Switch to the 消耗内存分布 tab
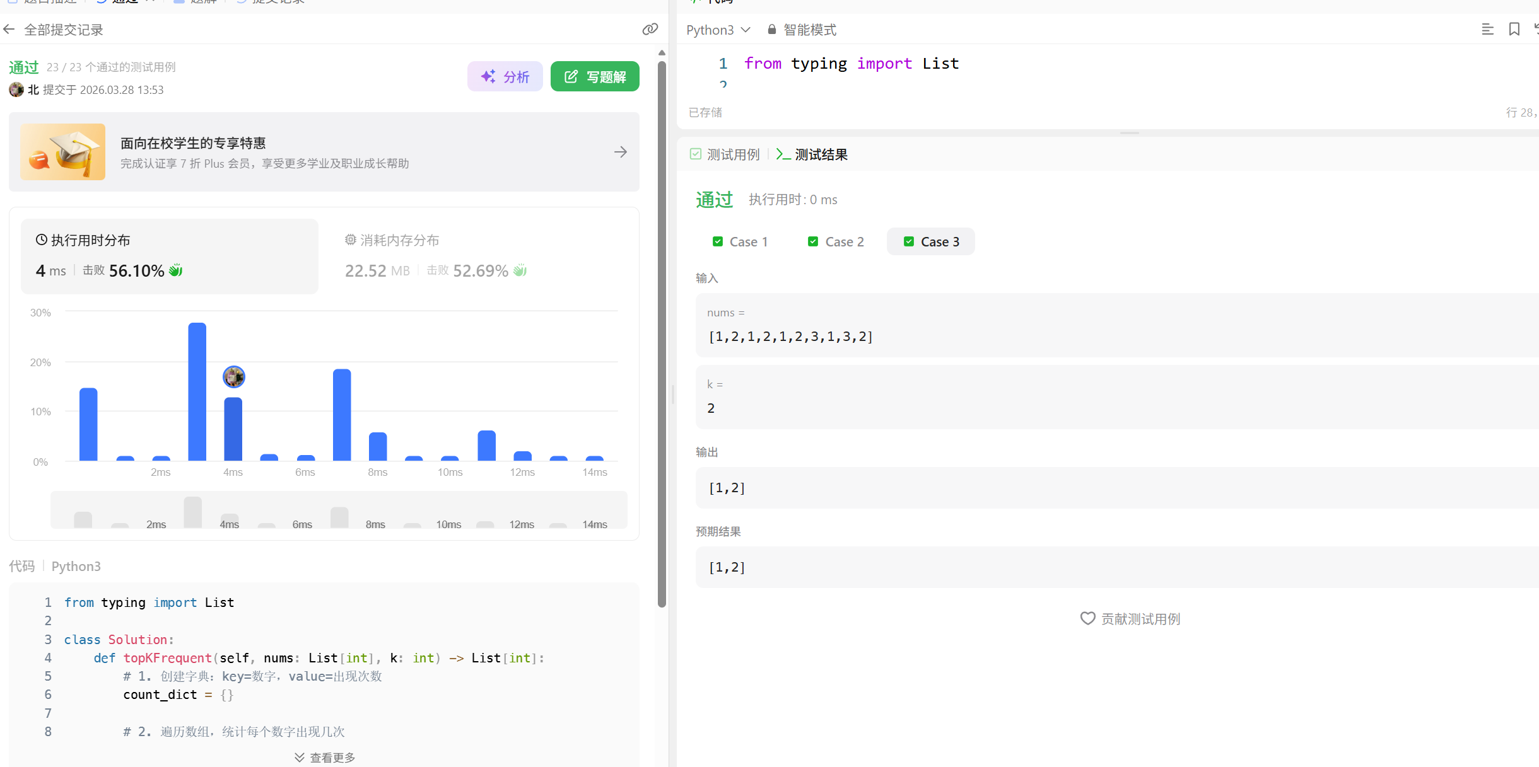Image resolution: width=1539 pixels, height=767 pixels. [392, 240]
